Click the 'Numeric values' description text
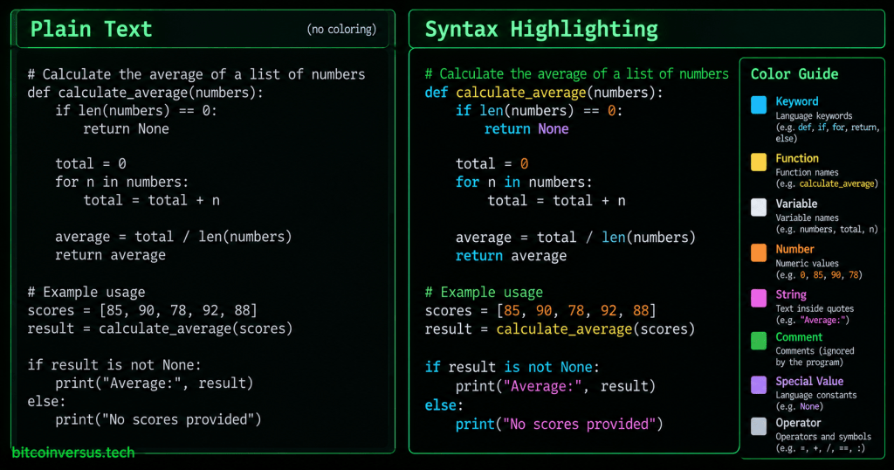 click(807, 264)
